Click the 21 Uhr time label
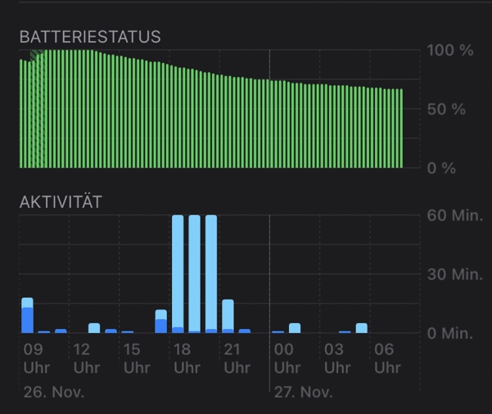Screen dimensions: 492x414 (237, 358)
